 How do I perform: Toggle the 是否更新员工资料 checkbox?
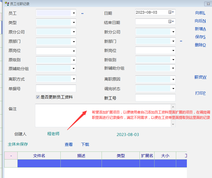tap(38, 97)
